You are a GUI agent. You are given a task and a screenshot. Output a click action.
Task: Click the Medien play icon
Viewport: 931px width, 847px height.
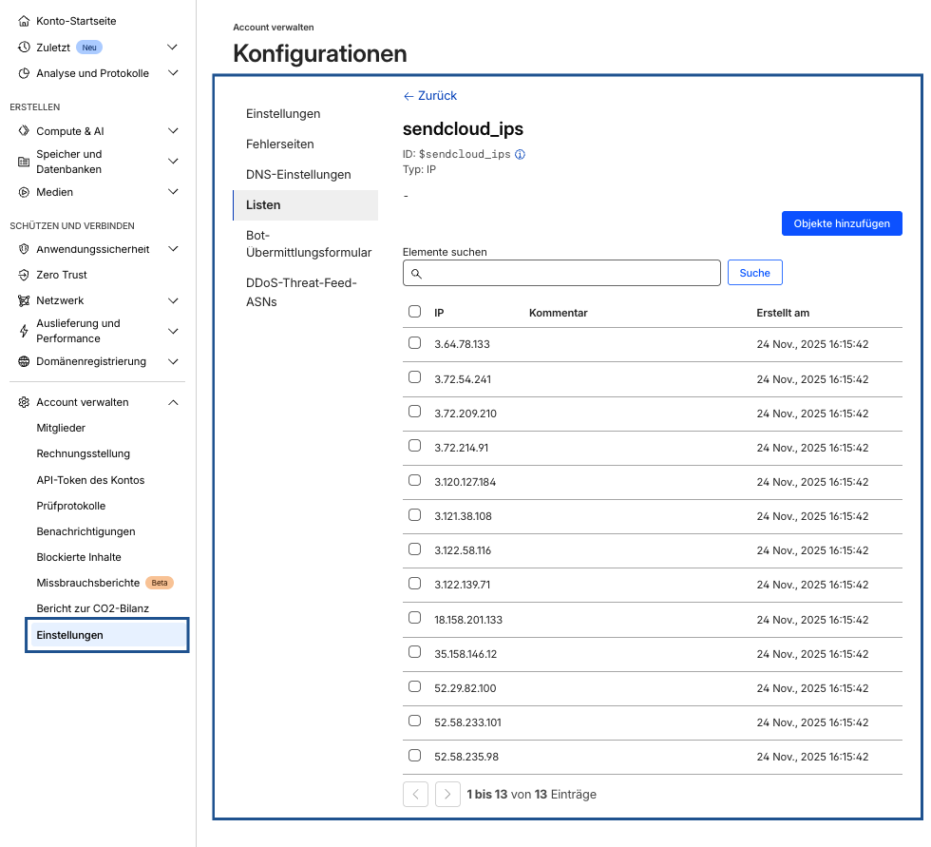(24, 192)
